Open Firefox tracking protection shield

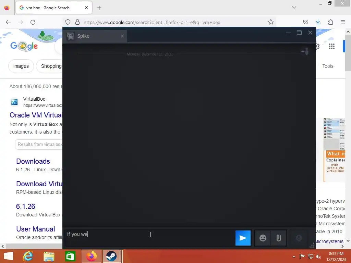coord(68,22)
